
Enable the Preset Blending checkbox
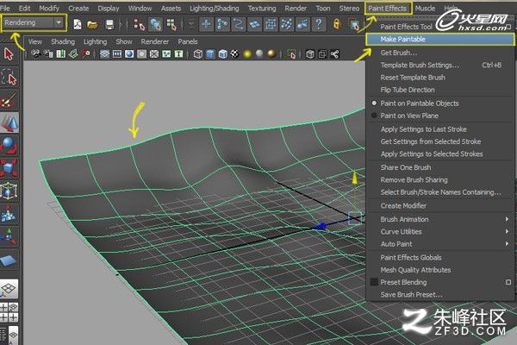[x=374, y=282]
